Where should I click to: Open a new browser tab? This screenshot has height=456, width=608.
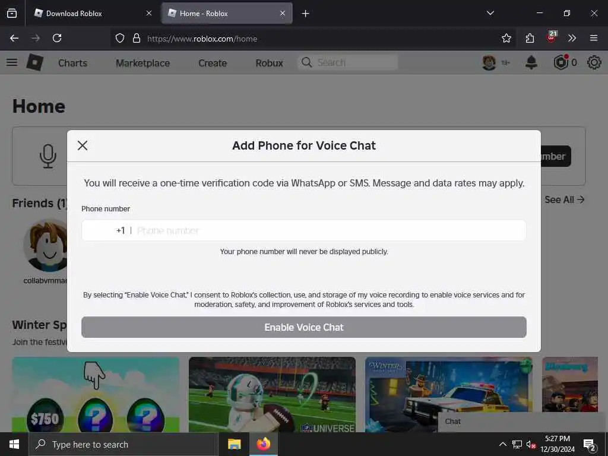pos(306,14)
